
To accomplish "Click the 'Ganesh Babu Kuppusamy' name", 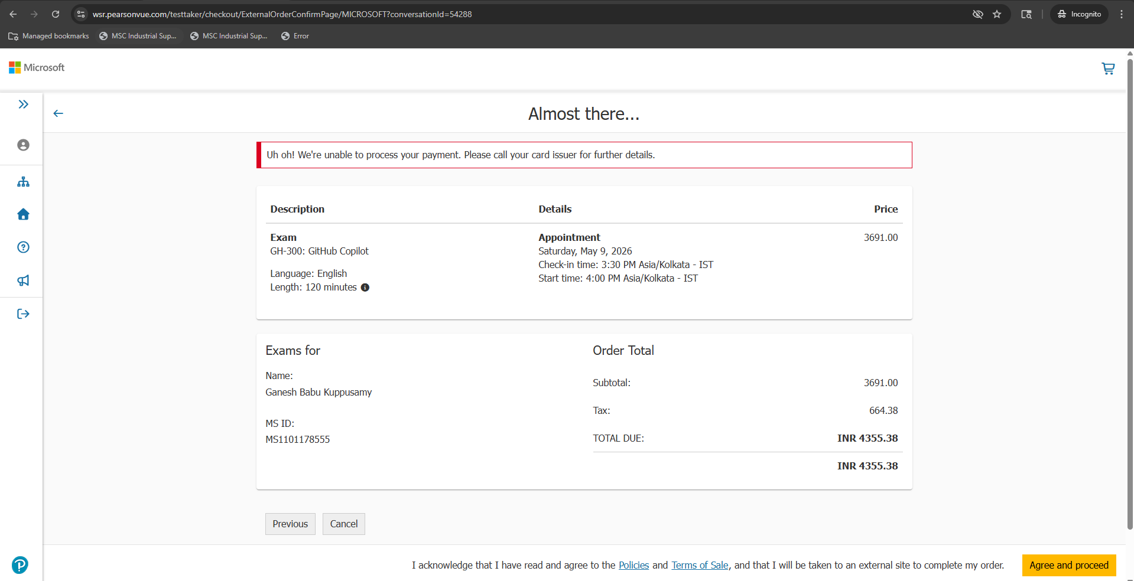I will [x=319, y=392].
